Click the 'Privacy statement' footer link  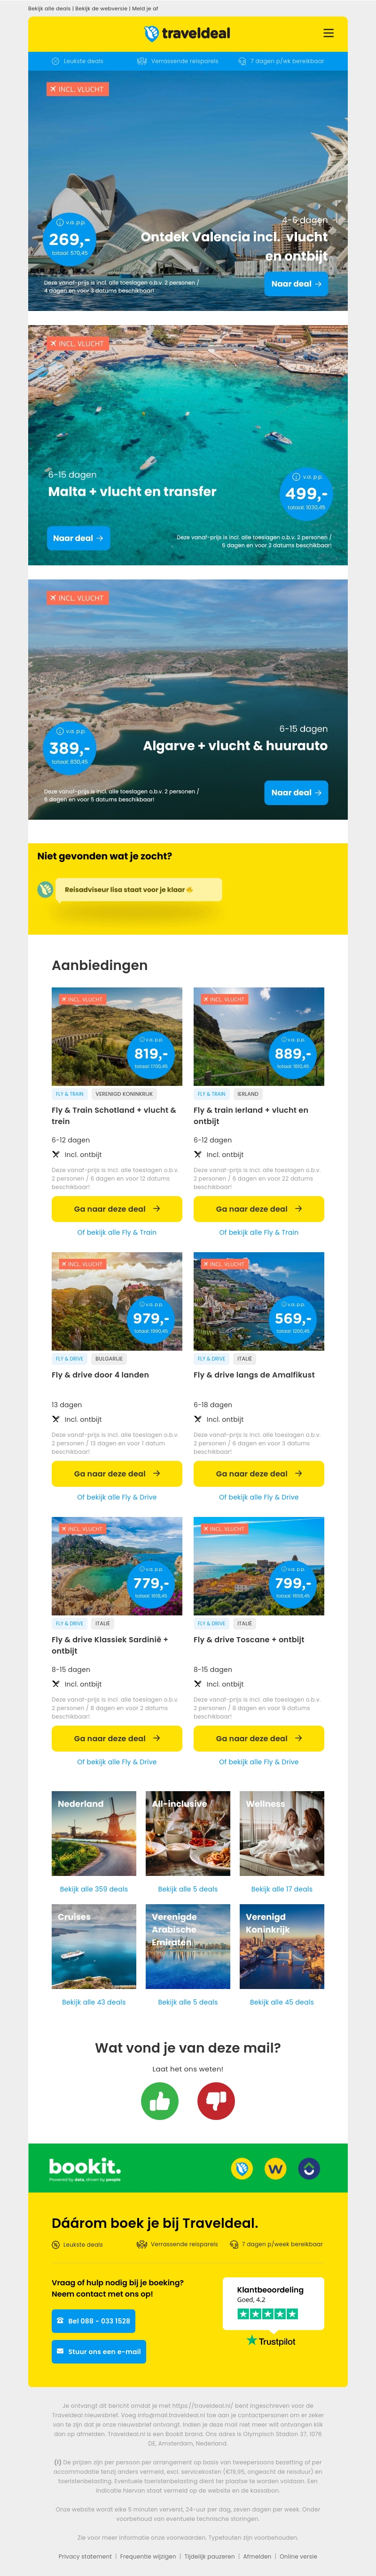pos(85,2556)
